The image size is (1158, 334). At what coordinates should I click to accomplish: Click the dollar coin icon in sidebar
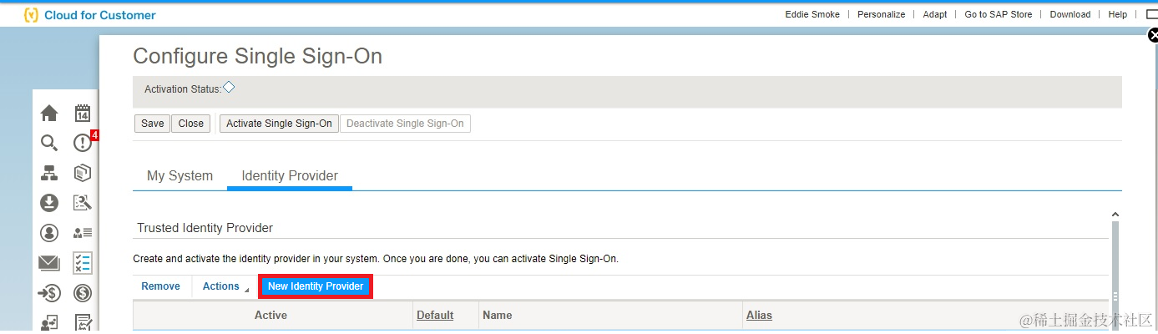tap(83, 293)
